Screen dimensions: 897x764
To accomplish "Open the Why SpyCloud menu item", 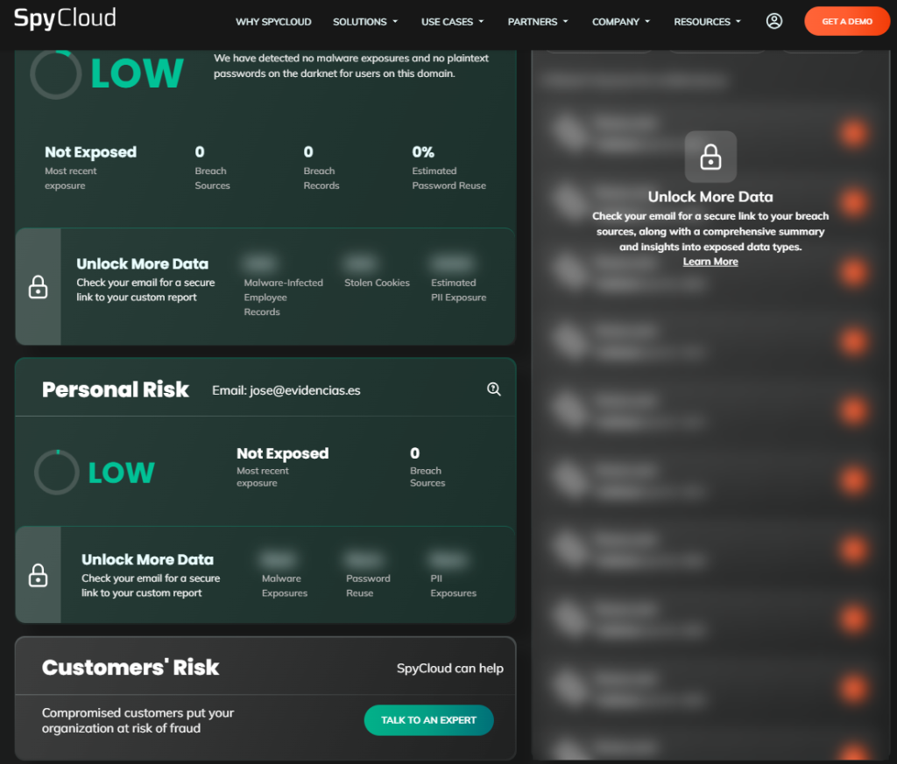I will (x=273, y=22).
